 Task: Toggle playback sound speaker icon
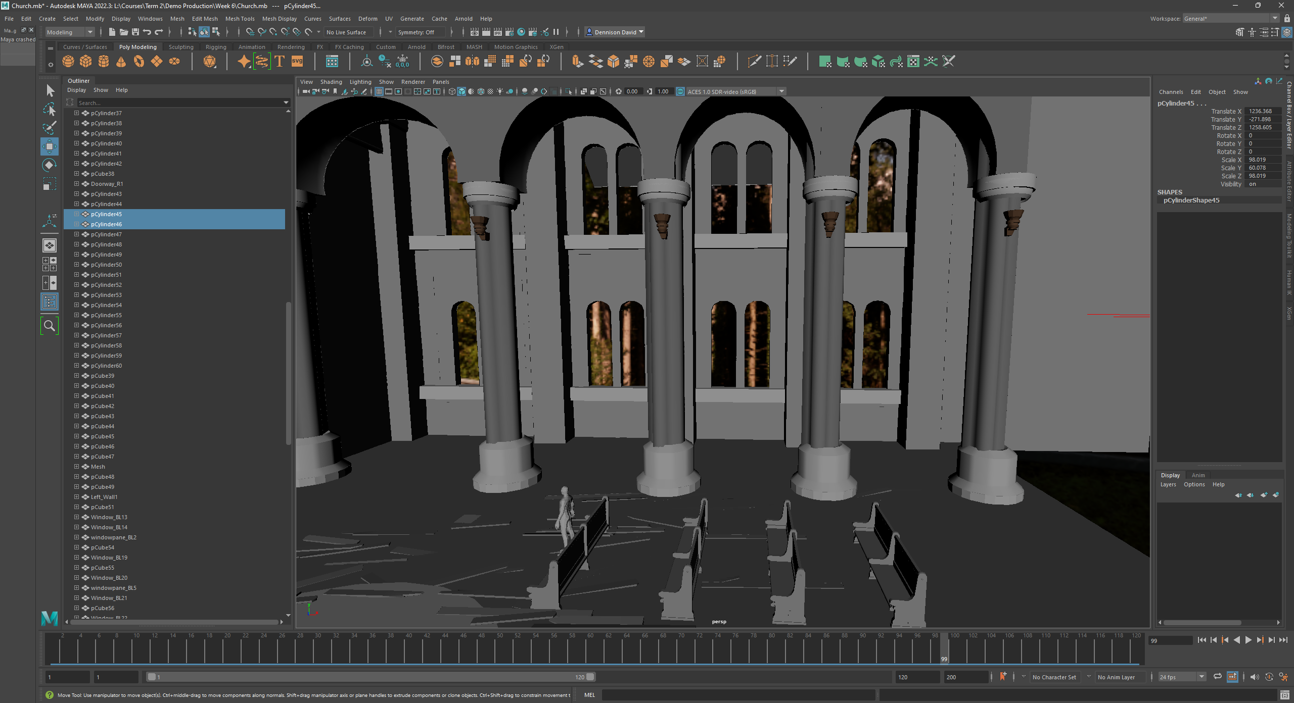point(1255,677)
